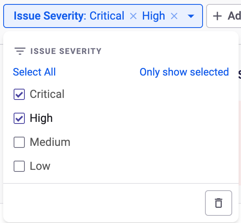Select the Low option label text

40,166
